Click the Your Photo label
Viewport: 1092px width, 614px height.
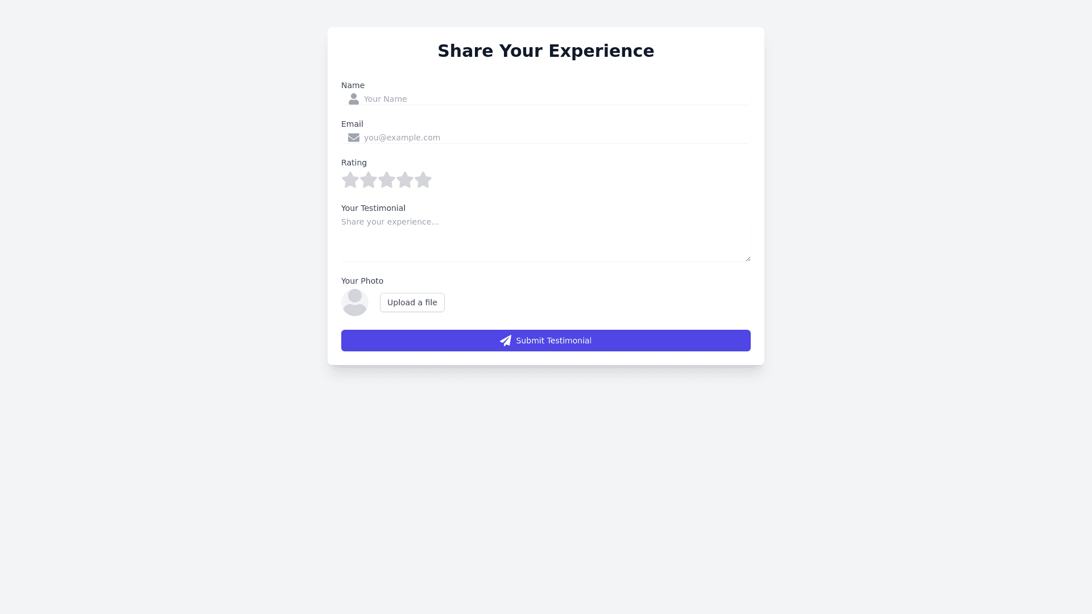(362, 281)
